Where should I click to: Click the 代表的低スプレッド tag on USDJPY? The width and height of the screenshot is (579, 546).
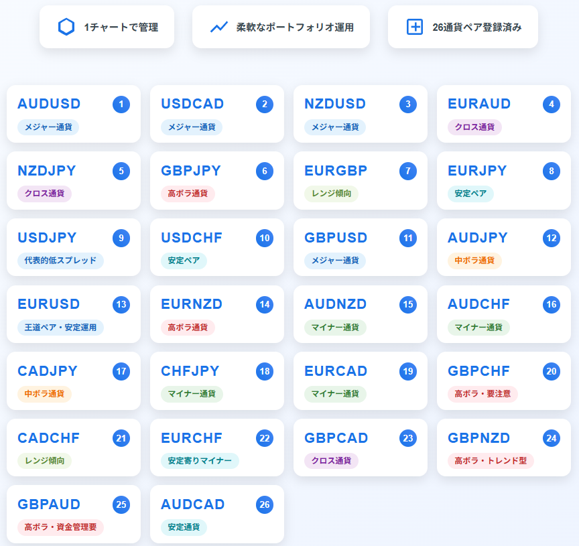(60, 261)
